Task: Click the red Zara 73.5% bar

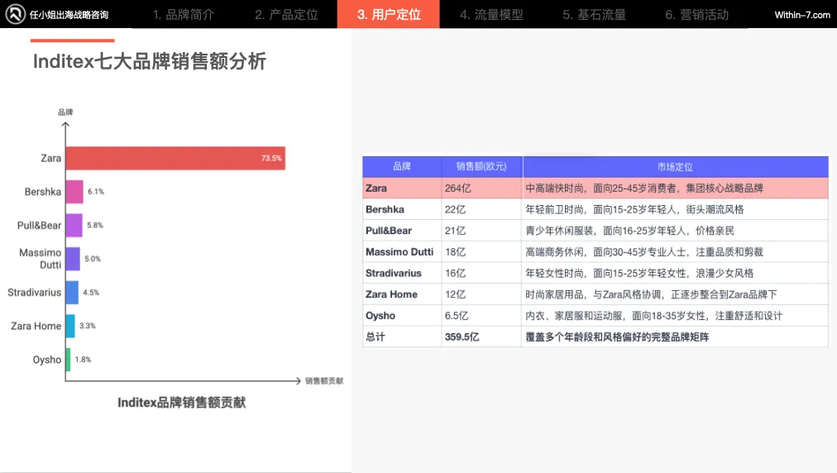Action: [175, 158]
